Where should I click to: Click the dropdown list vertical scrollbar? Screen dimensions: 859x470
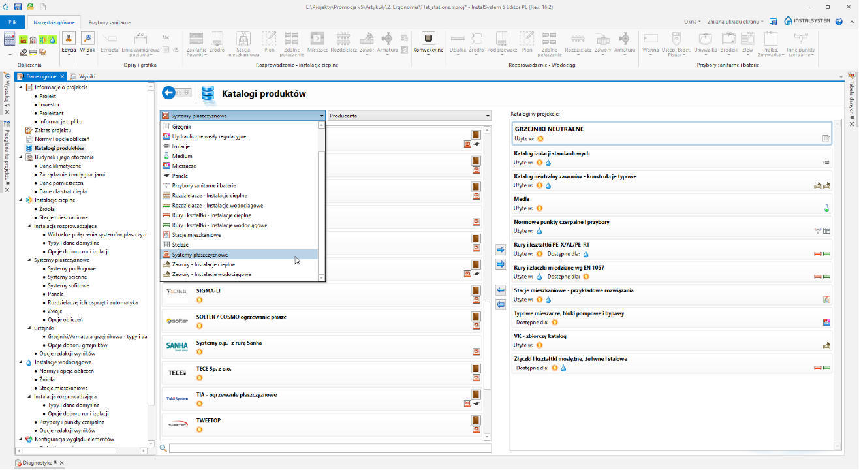coord(320,202)
